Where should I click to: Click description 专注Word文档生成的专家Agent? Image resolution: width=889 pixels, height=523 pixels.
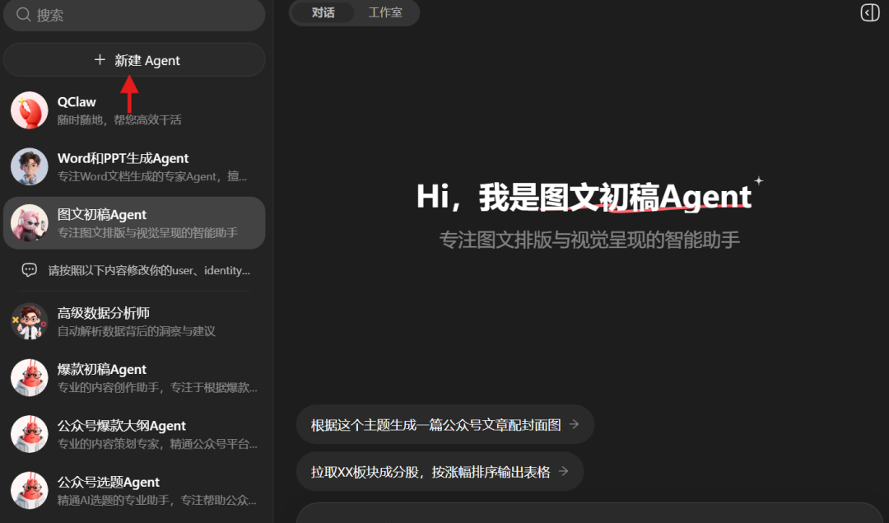coord(152,176)
